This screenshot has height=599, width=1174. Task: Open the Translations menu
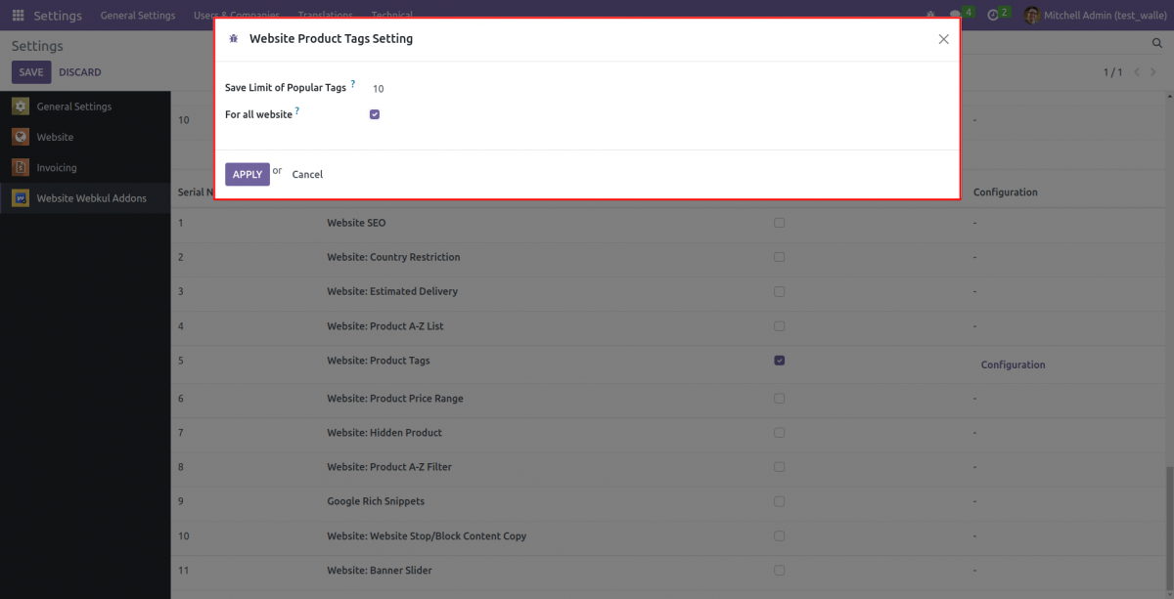click(325, 15)
